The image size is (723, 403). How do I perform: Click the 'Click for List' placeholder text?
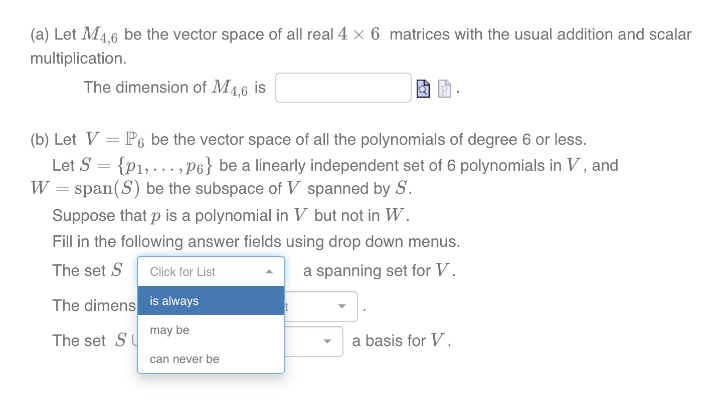tap(183, 272)
